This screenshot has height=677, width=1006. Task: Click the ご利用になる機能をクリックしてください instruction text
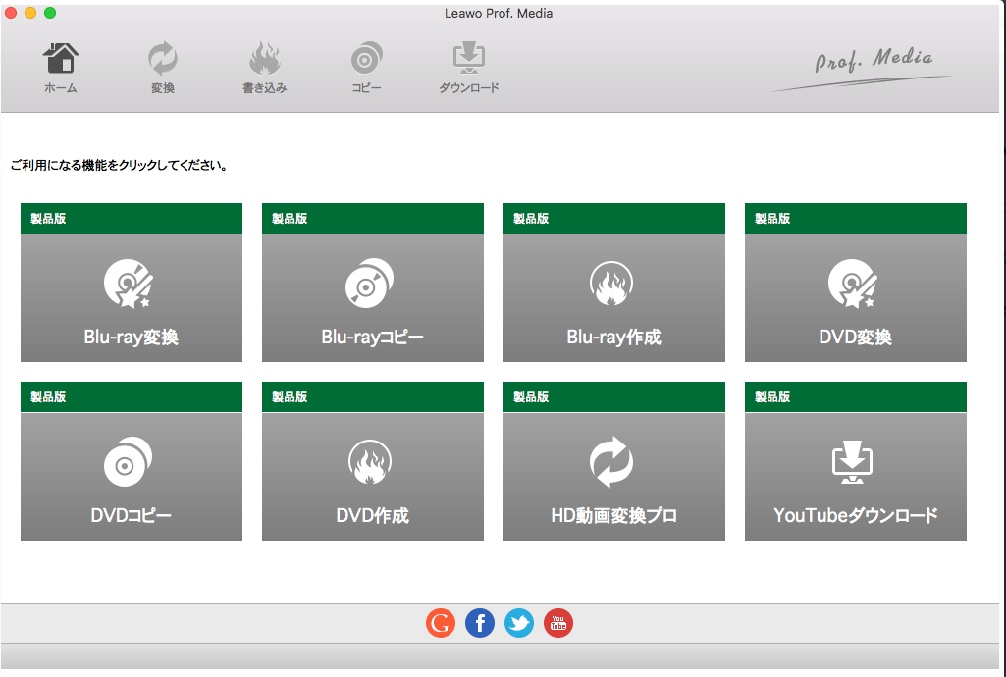coord(120,166)
